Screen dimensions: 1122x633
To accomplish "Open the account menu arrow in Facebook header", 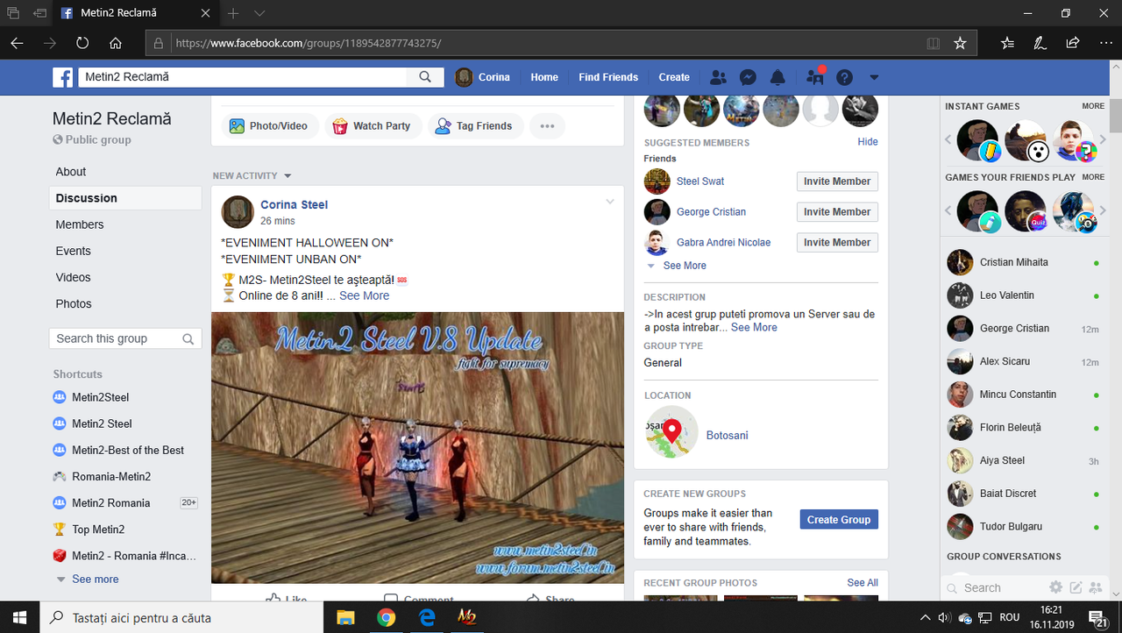I will pyautogui.click(x=874, y=77).
